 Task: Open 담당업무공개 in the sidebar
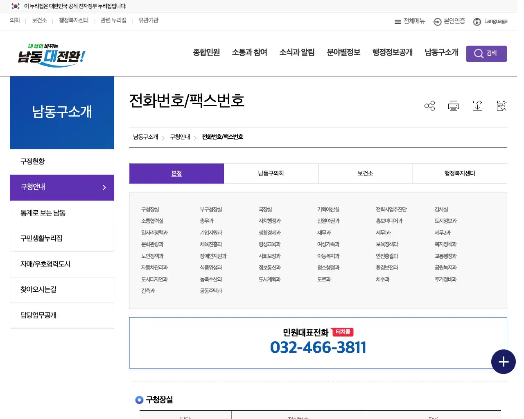tap(62, 315)
